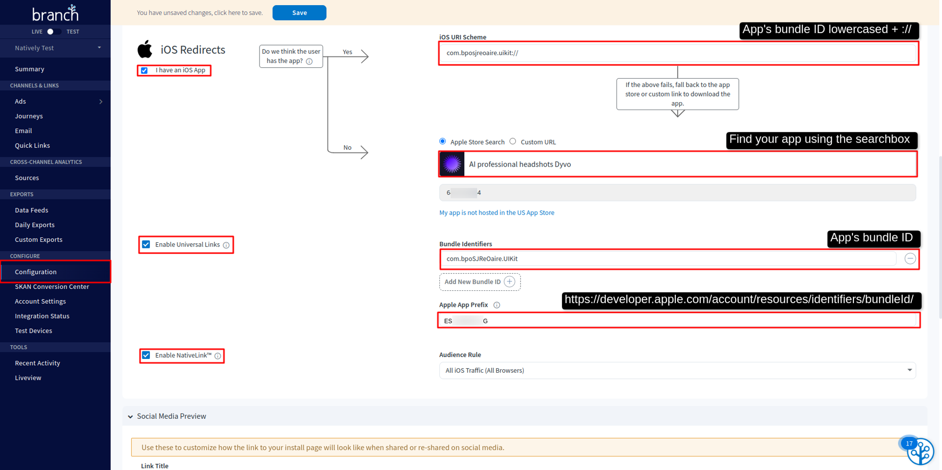Toggle the Live/Test environment switch
The height and width of the screenshot is (470, 942).
point(53,32)
